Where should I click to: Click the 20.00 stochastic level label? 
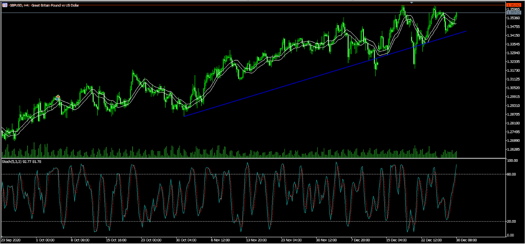point(511,221)
